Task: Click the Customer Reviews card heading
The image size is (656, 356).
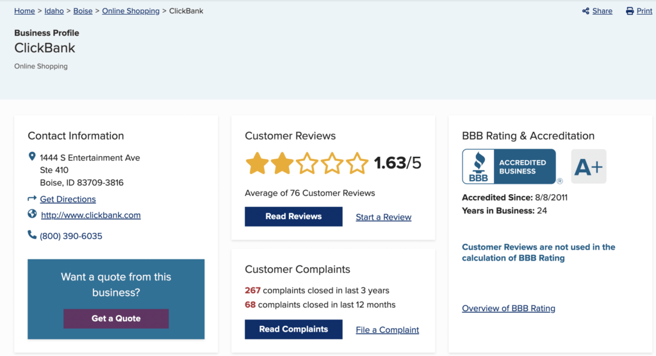Action: (290, 136)
